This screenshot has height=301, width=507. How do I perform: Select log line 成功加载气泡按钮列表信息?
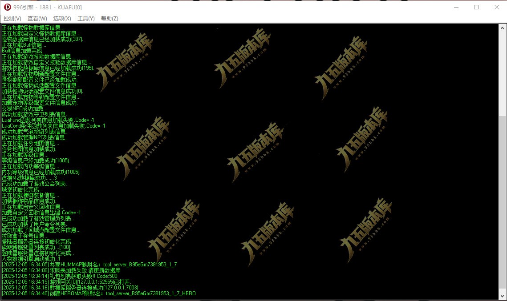35,132
